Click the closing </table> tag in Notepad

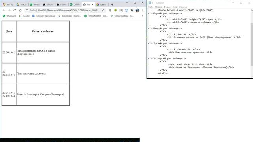pos(163,73)
